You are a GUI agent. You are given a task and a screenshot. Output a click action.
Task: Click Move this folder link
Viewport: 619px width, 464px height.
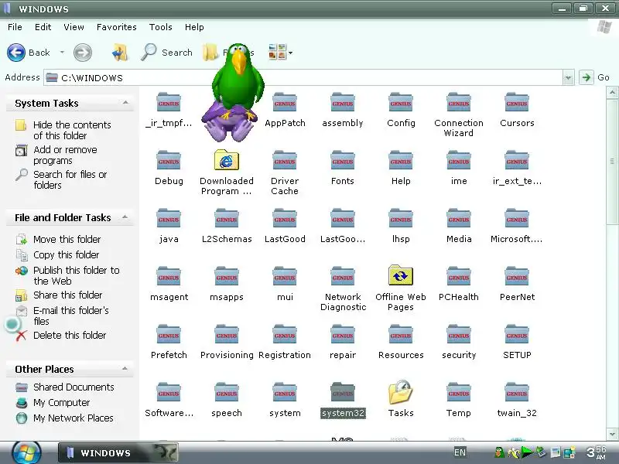pyautogui.click(x=67, y=240)
